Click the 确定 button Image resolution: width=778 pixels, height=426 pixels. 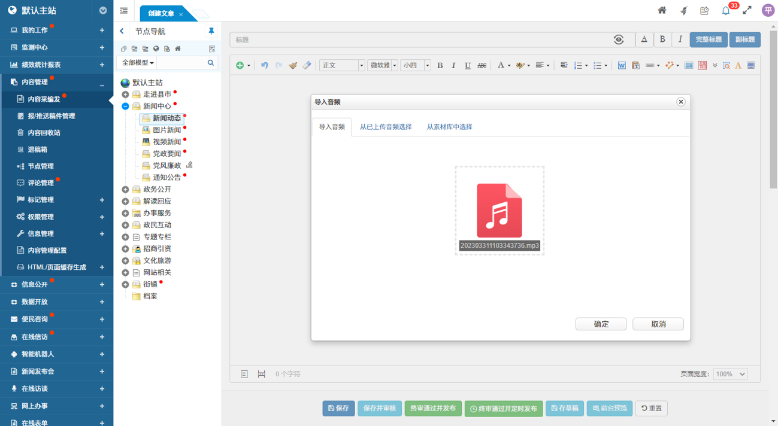click(x=601, y=324)
